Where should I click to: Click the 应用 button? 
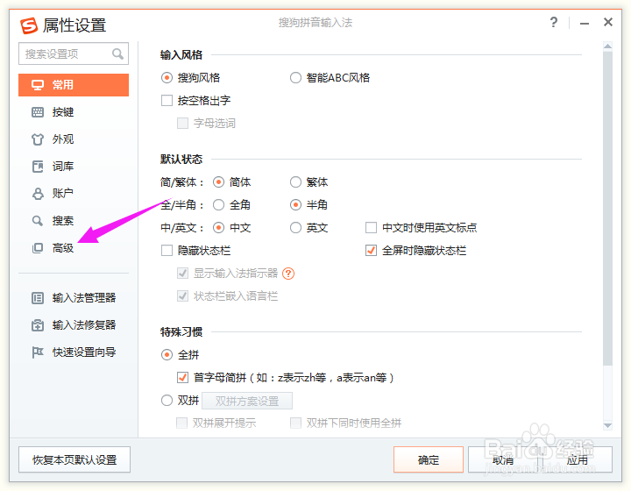coord(578,459)
